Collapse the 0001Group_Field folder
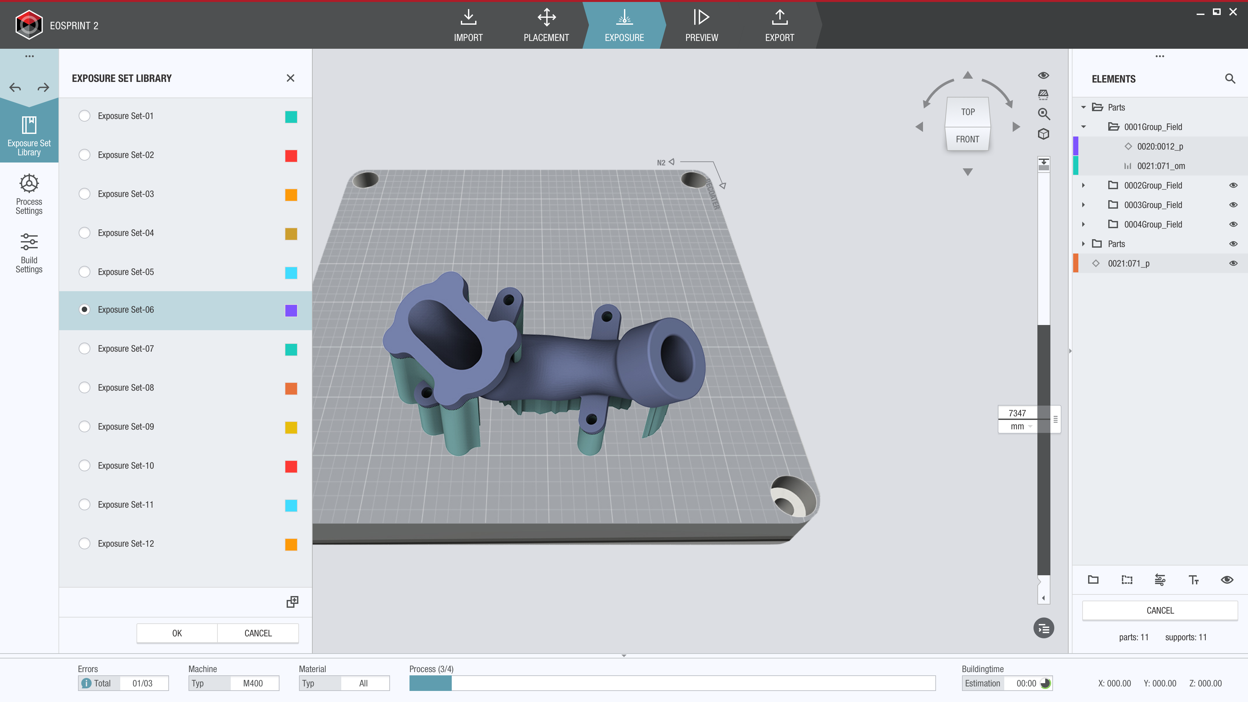The image size is (1248, 702). (x=1083, y=127)
